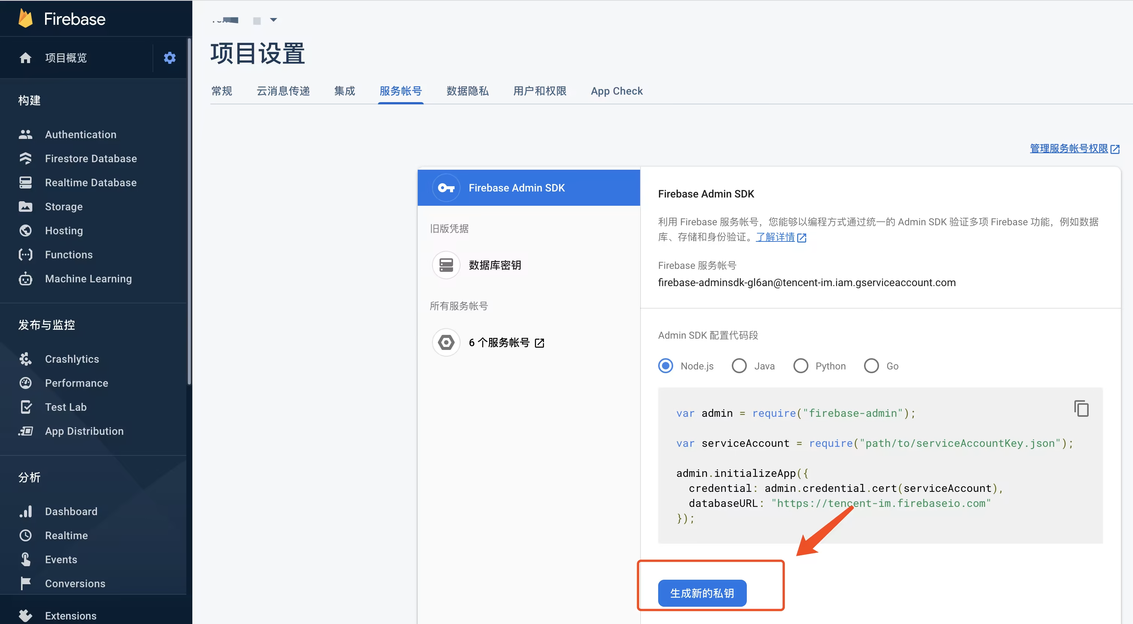Click the Firebase logo to go home
1133x624 pixels.
[61, 18]
